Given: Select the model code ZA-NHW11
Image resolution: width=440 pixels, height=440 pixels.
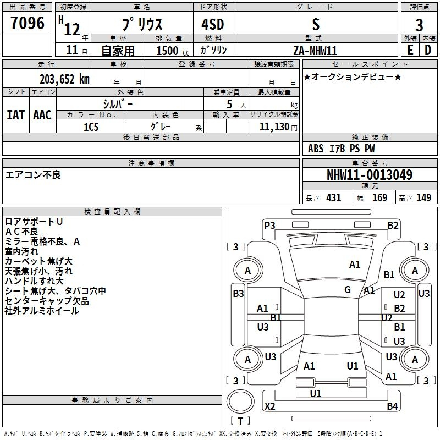Looking at the screenshot, I should (x=315, y=51).
